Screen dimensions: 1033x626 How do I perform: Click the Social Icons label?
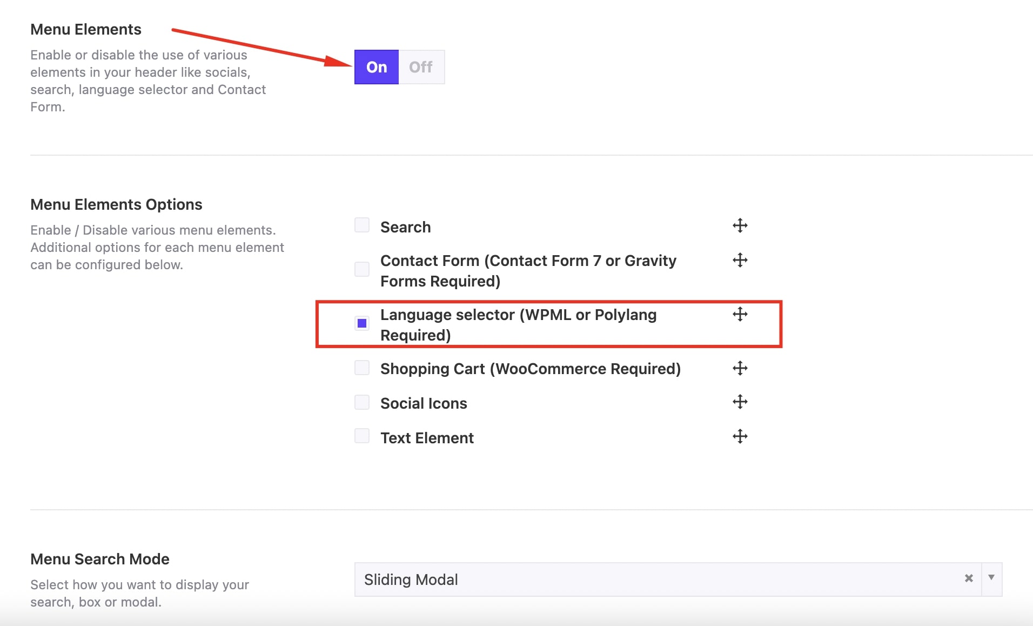424,403
